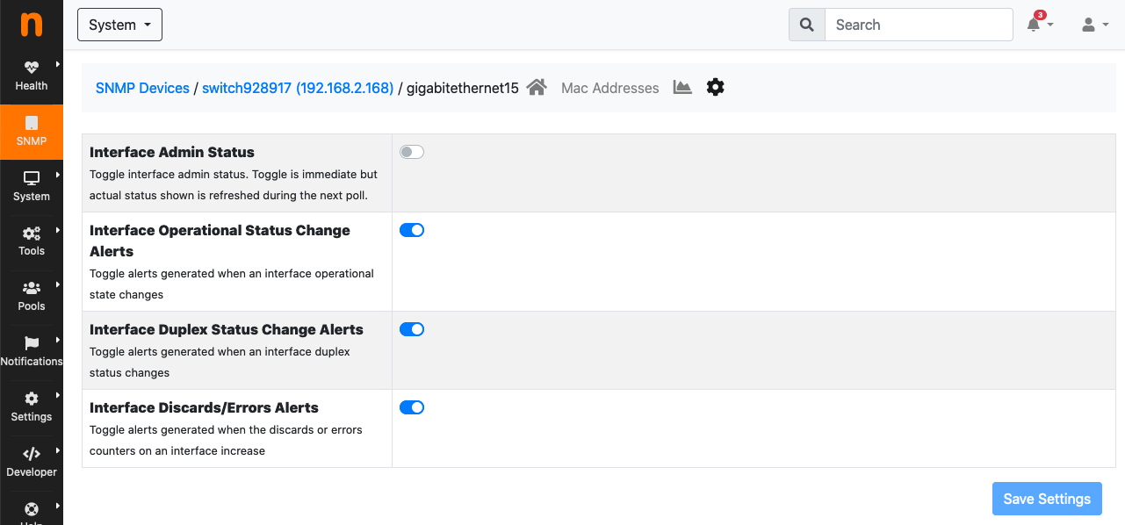Open the Developer sidebar section

(x=32, y=463)
